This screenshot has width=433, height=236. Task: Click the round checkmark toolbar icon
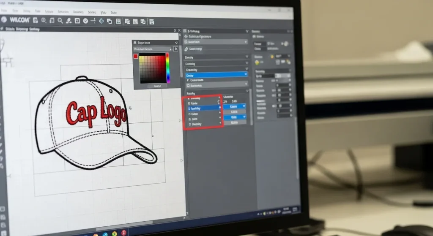coord(85,21)
